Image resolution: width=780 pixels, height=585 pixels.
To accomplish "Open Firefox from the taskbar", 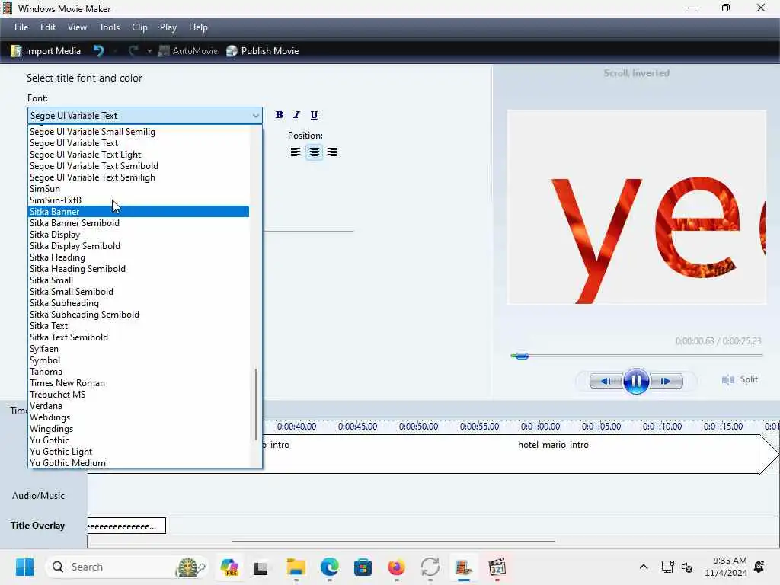I will pyautogui.click(x=396, y=567).
